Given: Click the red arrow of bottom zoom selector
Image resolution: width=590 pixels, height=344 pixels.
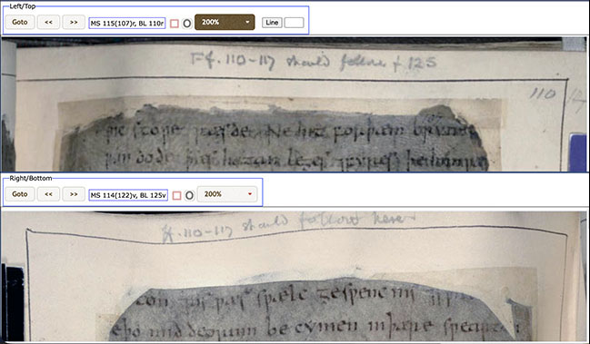Looking at the screenshot, I should coord(250,194).
